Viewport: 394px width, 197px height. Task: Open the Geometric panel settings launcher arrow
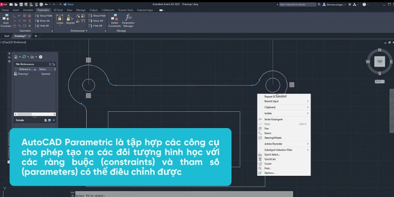coord(52,31)
